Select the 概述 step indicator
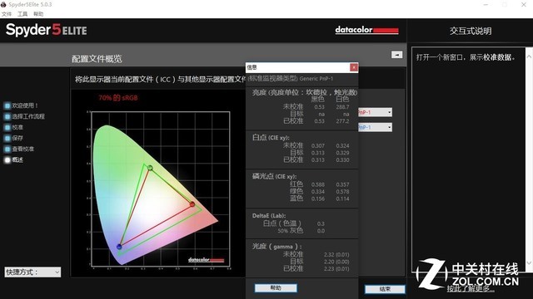This screenshot has height=299, width=533. 7,159
